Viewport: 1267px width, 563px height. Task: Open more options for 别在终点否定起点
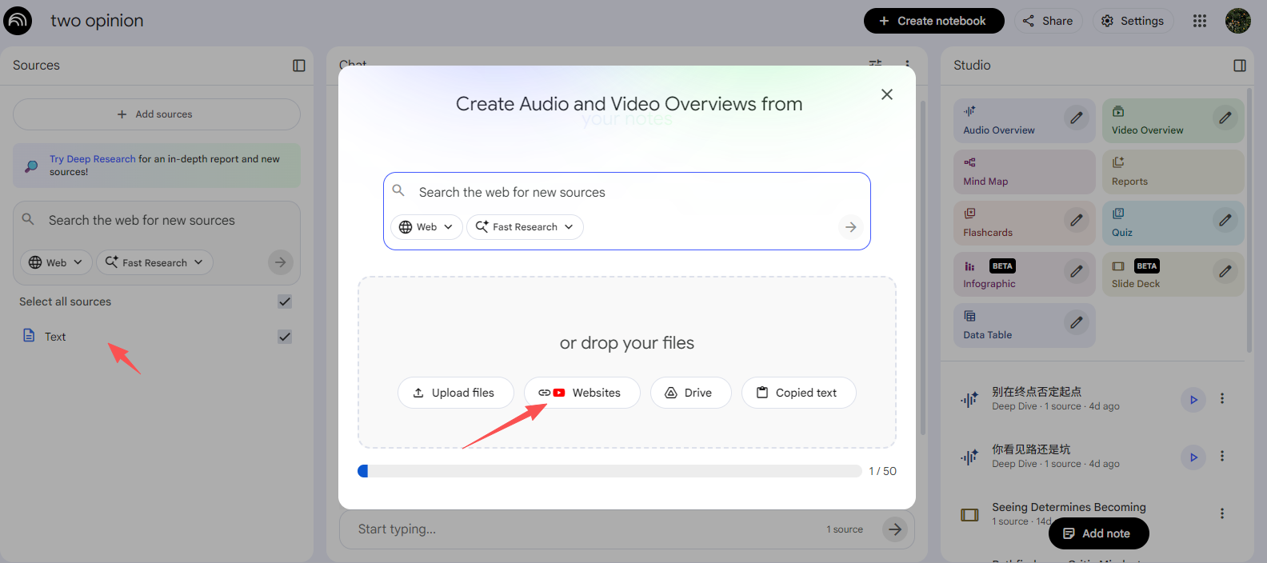(1222, 398)
